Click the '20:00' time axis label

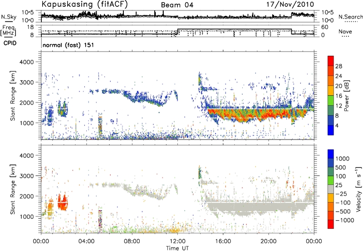269,241
